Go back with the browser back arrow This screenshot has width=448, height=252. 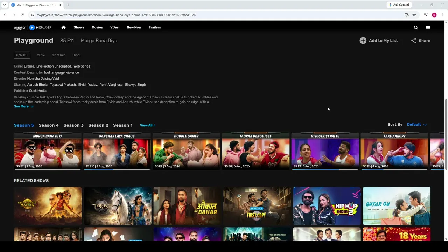[5, 15]
